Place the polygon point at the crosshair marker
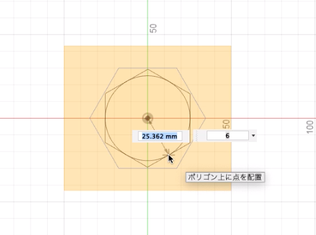The width and height of the screenshot is (316, 235). 168,155
